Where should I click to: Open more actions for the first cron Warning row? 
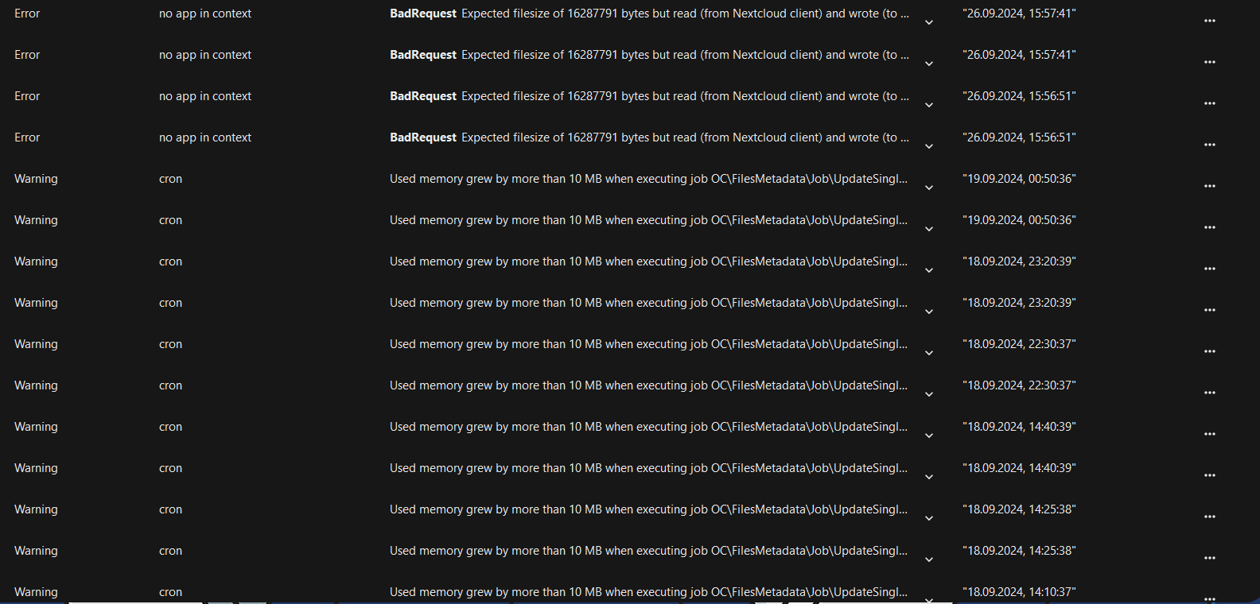[x=1209, y=187]
